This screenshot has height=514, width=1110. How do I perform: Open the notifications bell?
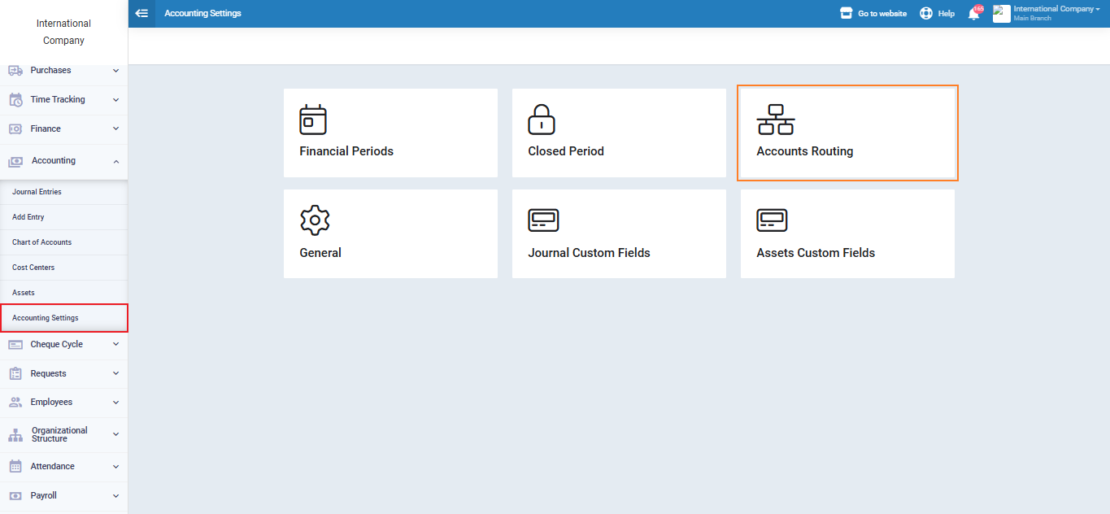(973, 14)
